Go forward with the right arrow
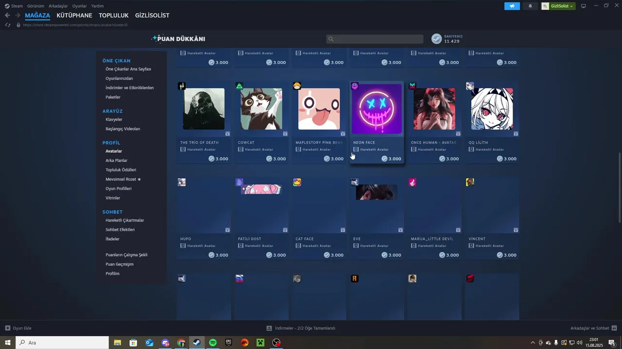Screen dimensions: 622x349 click(17, 16)
